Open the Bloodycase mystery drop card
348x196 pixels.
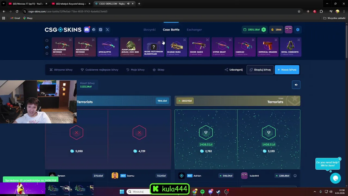click(x=154, y=47)
